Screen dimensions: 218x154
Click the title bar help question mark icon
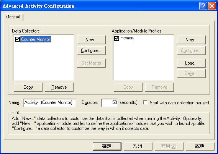[203, 6]
